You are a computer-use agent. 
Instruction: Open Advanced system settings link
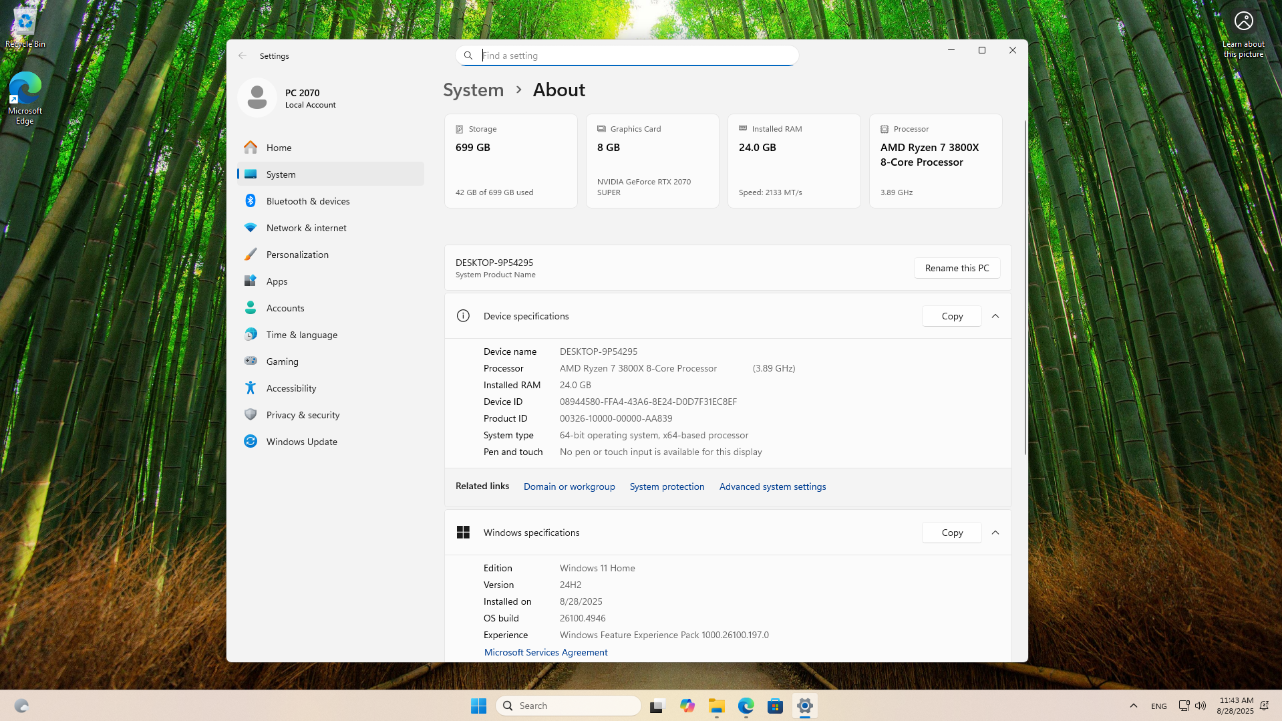click(772, 486)
